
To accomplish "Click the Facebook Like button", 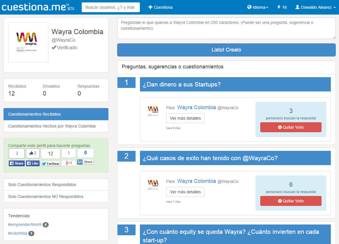I will (33, 163).
